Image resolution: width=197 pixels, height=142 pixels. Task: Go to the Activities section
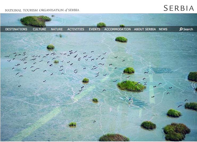[76, 29]
